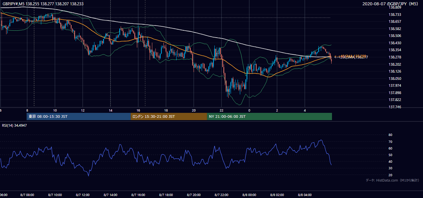This screenshot has width=423, height=198.
Task: Click price level 138.126 on axis
Action: (395, 71)
